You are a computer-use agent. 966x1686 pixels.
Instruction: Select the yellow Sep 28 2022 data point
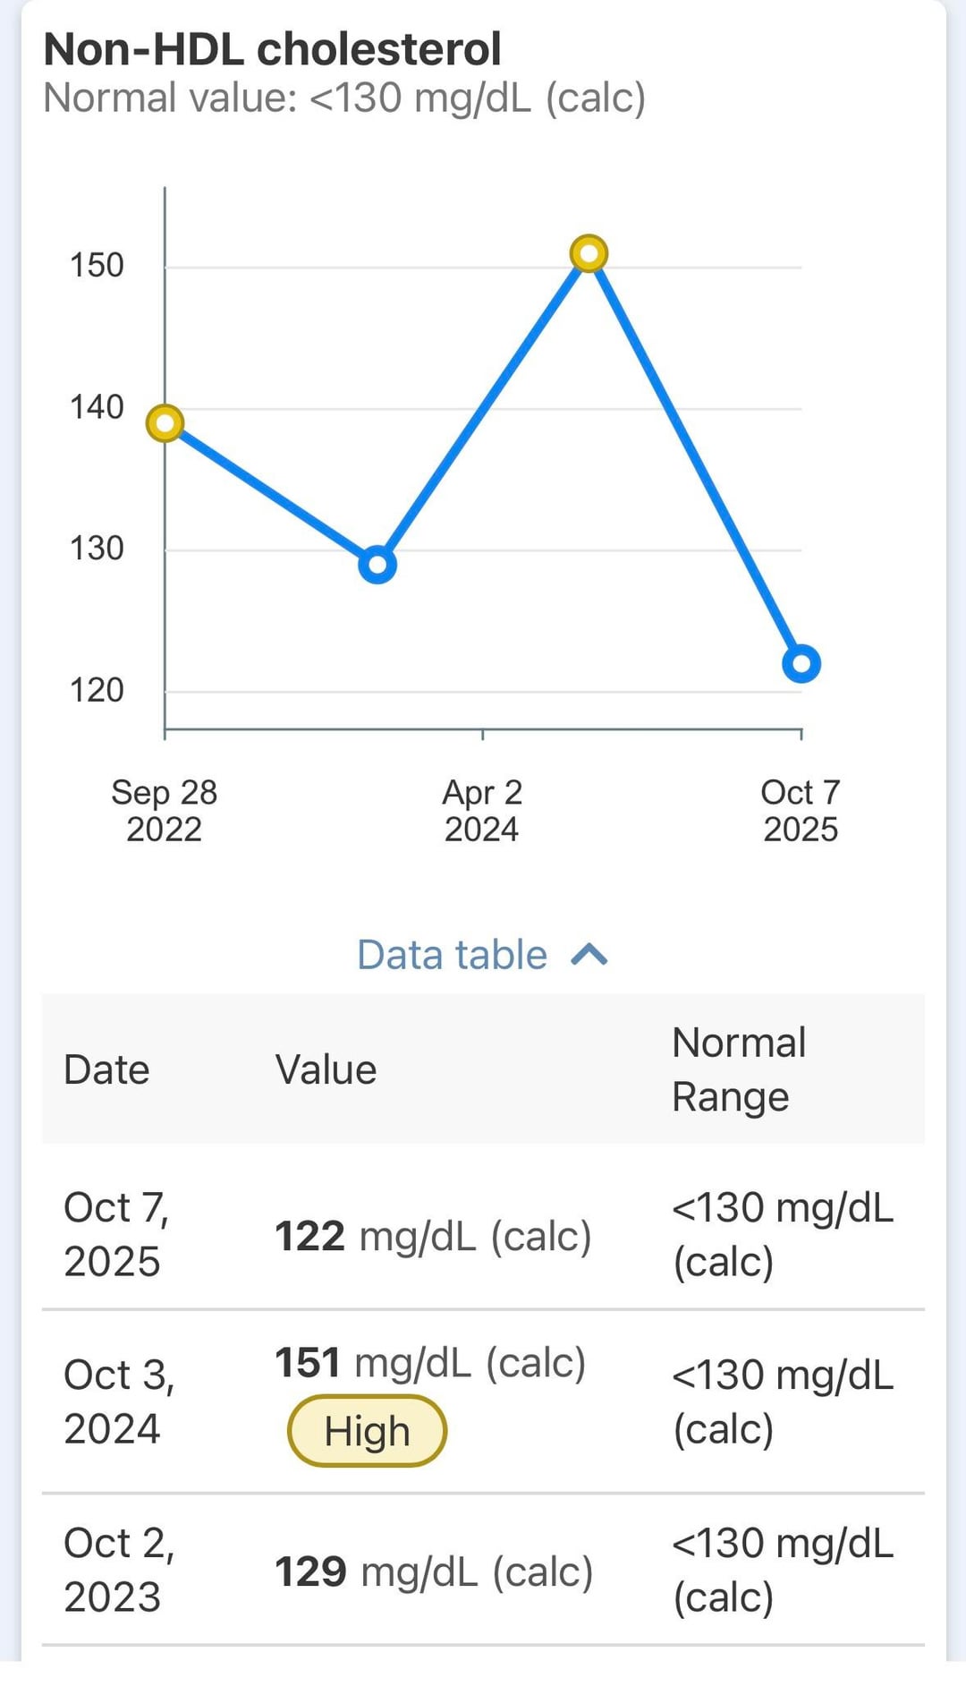pyautogui.click(x=165, y=422)
